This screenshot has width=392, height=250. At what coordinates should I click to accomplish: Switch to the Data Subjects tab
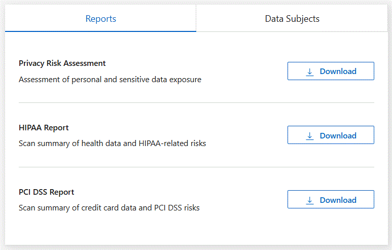coord(292,19)
